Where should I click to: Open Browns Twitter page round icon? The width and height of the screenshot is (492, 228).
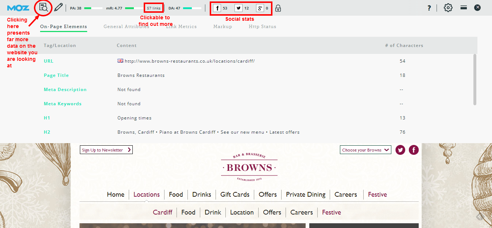[400, 150]
